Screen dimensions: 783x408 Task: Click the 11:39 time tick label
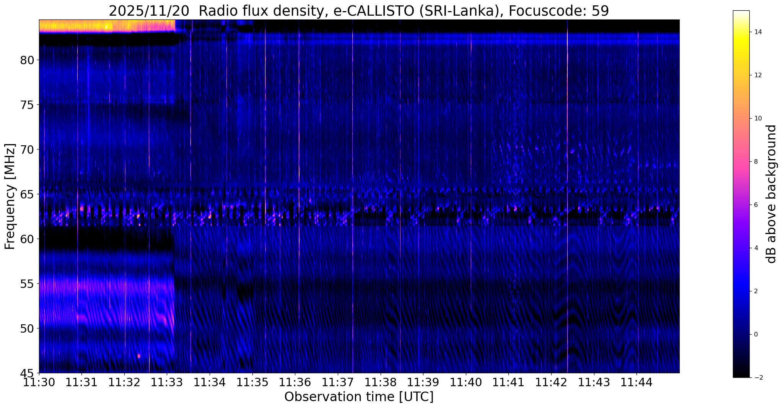pos(423,382)
